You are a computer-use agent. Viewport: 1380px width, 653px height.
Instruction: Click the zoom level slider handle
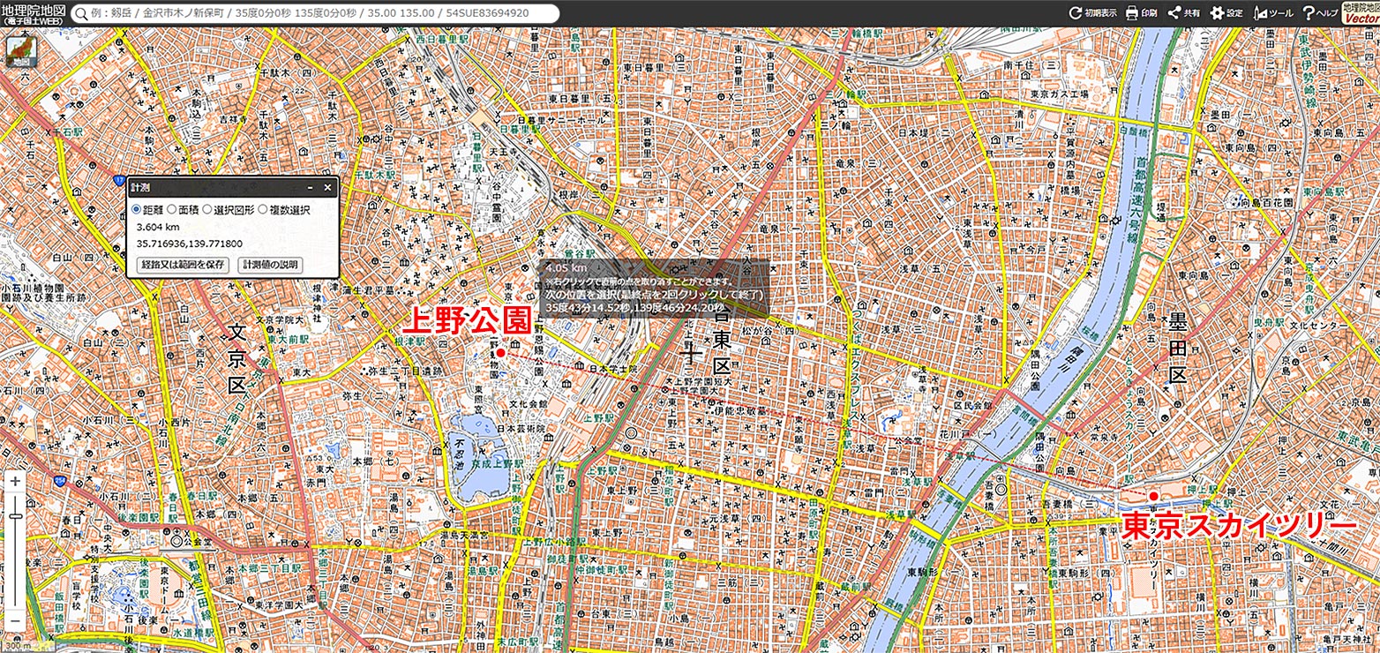coord(15,516)
